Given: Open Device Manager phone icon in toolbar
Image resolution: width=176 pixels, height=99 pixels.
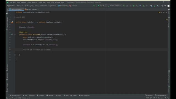Looking at the screenshot, I should tap(154, 5).
